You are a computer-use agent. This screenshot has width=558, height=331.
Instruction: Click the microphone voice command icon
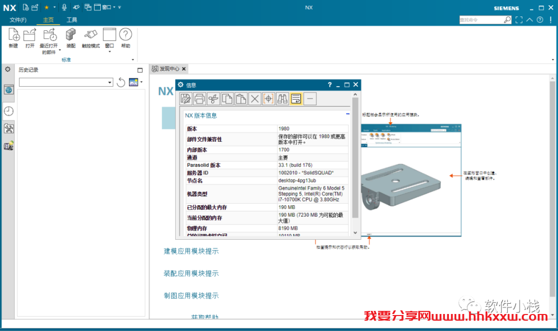(x=65, y=7)
